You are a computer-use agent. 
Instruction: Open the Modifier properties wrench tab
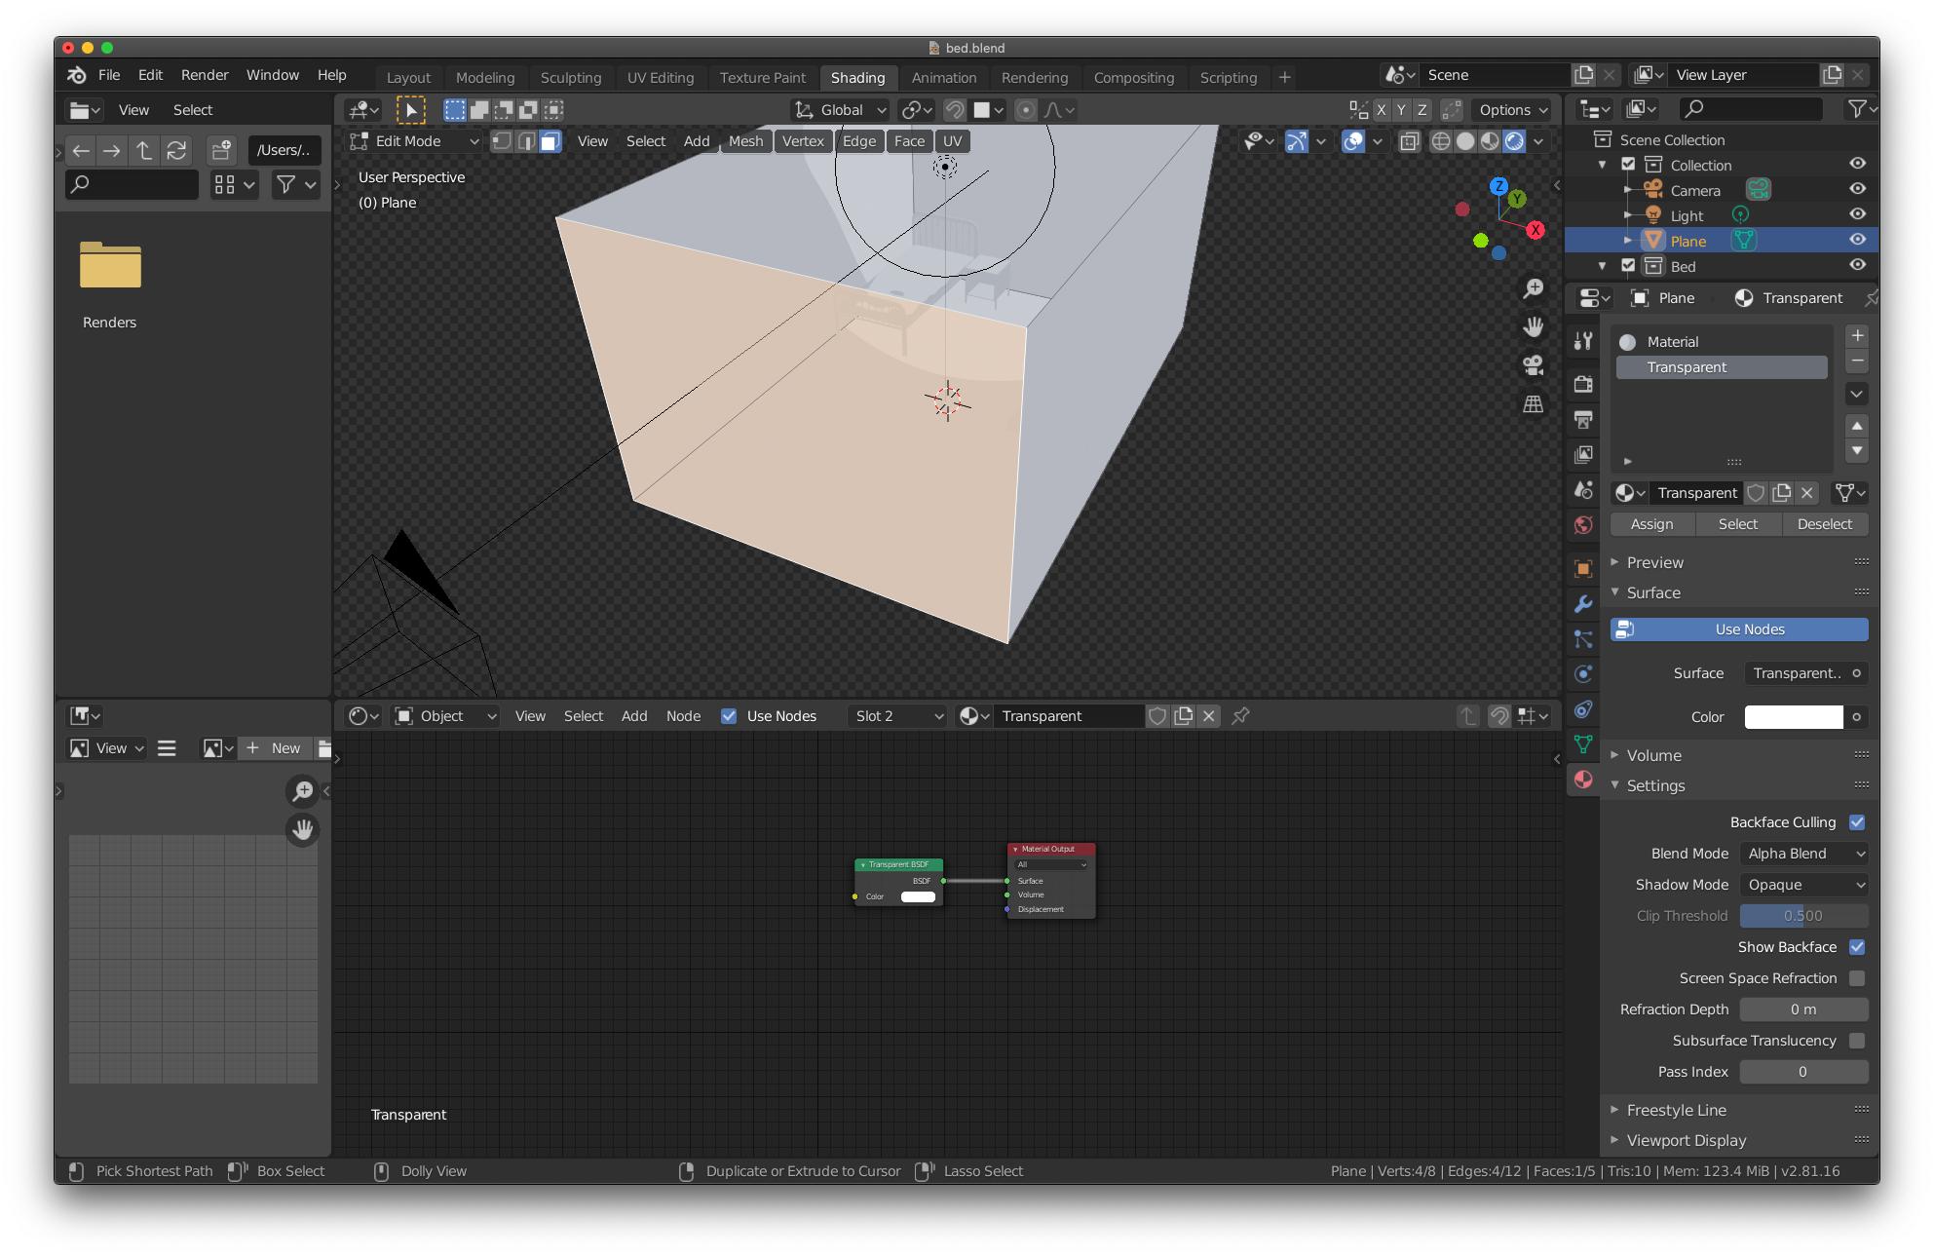pos(1583,604)
